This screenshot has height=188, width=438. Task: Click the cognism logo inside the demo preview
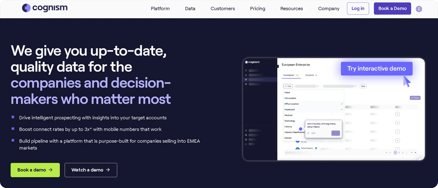tap(252, 62)
